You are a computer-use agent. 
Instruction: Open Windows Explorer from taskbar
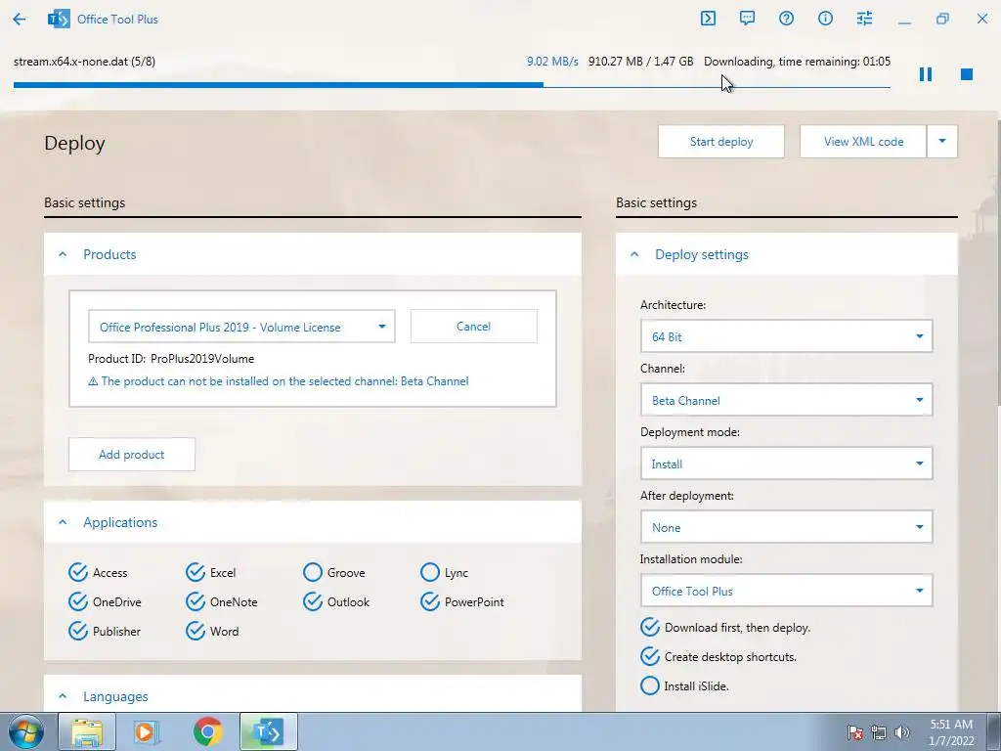(87, 731)
